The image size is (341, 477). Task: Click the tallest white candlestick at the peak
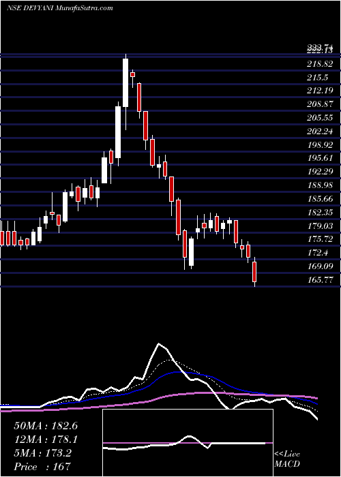[x=125, y=82]
